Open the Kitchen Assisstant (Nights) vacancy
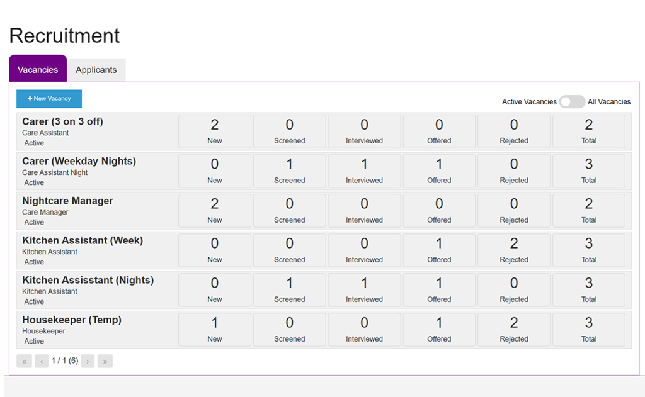645x397 pixels. click(88, 280)
